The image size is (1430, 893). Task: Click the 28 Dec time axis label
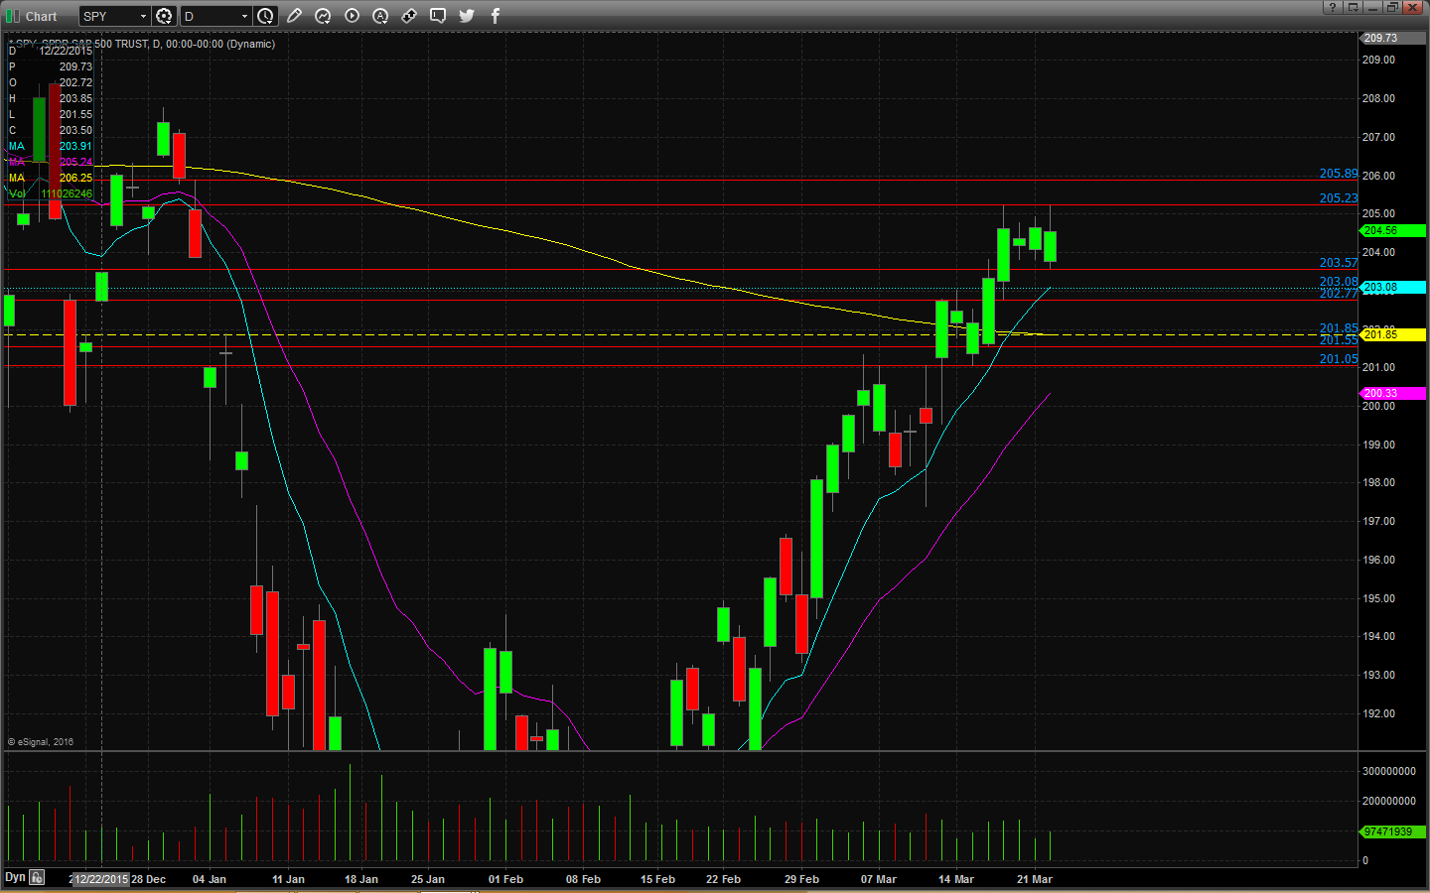(149, 879)
